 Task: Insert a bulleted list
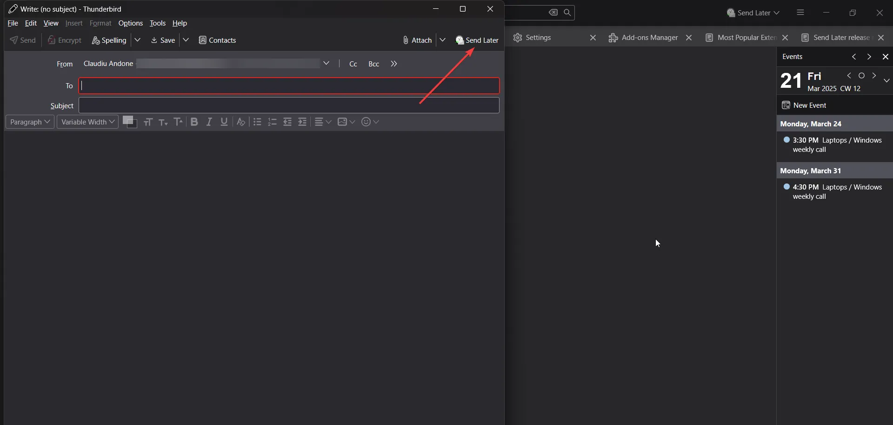pos(257,122)
